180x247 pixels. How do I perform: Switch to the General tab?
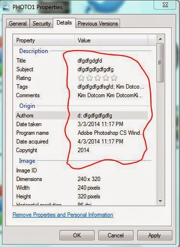click(18, 24)
